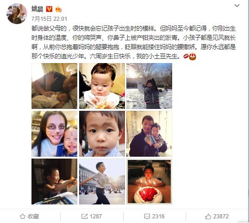Open the boy running in plaza photo

[102, 181]
